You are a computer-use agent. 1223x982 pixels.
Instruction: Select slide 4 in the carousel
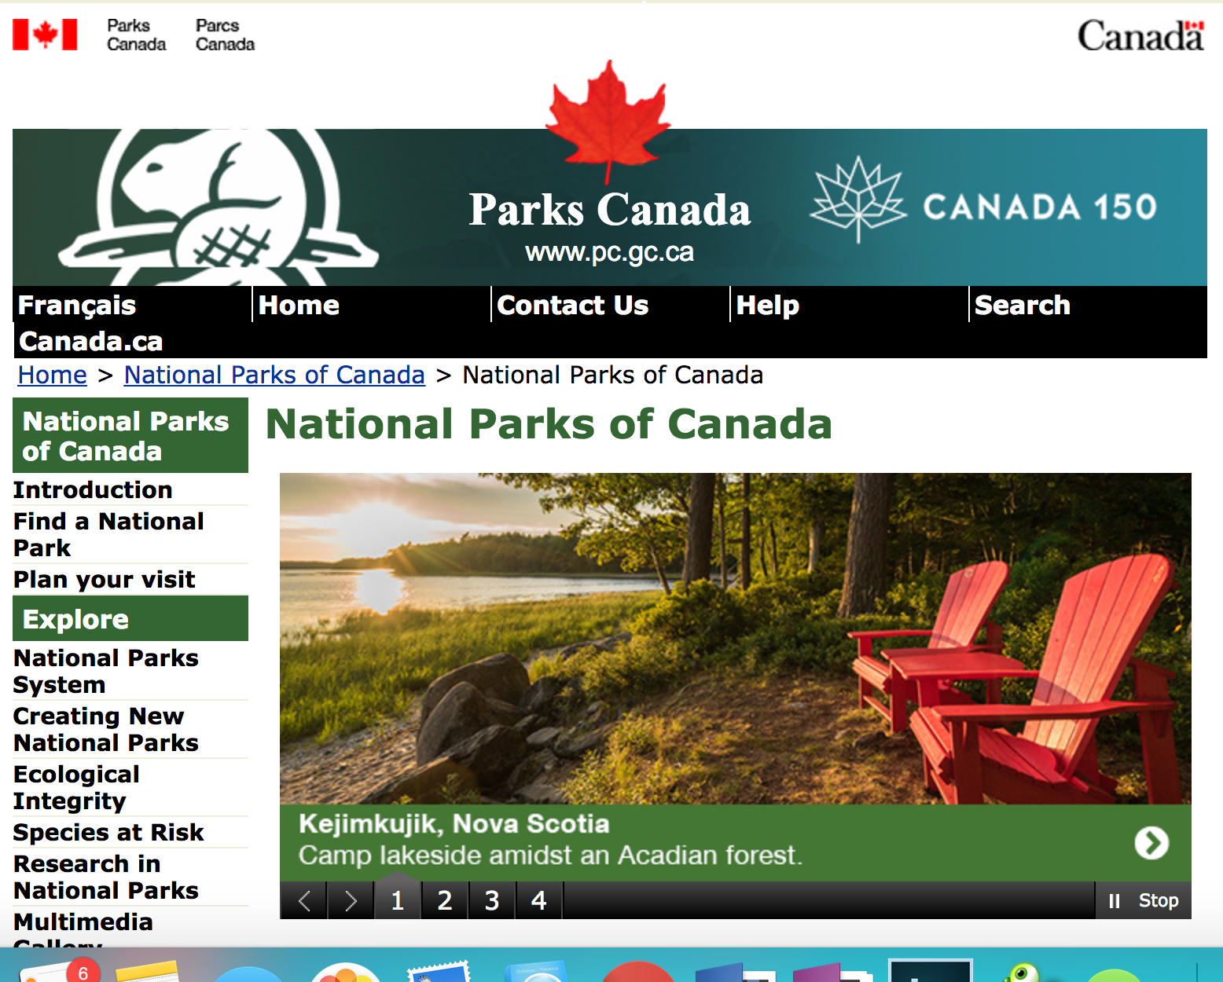point(538,900)
